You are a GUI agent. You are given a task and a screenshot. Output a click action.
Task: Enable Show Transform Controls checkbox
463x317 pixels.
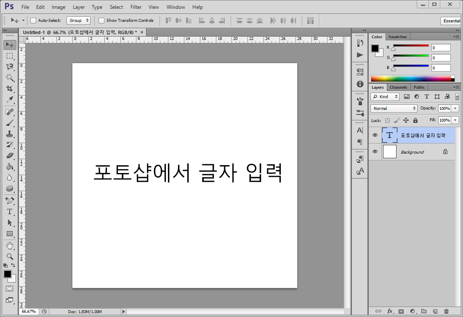pyautogui.click(x=101, y=20)
